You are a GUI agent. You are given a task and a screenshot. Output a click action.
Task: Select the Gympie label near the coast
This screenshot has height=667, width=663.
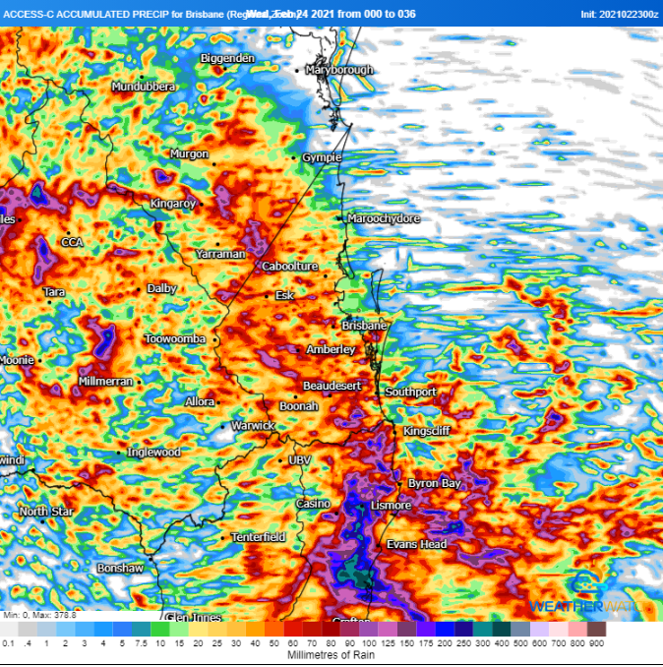coord(322,157)
